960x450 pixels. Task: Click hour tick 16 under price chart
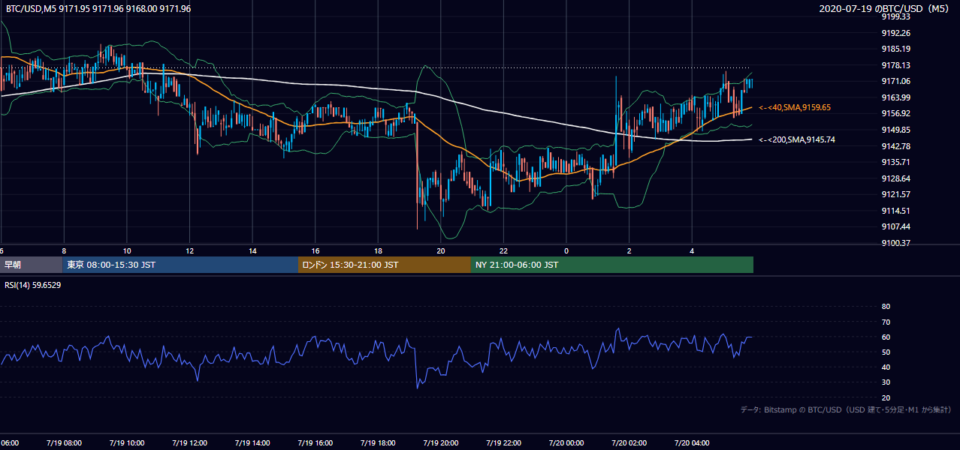(x=315, y=250)
